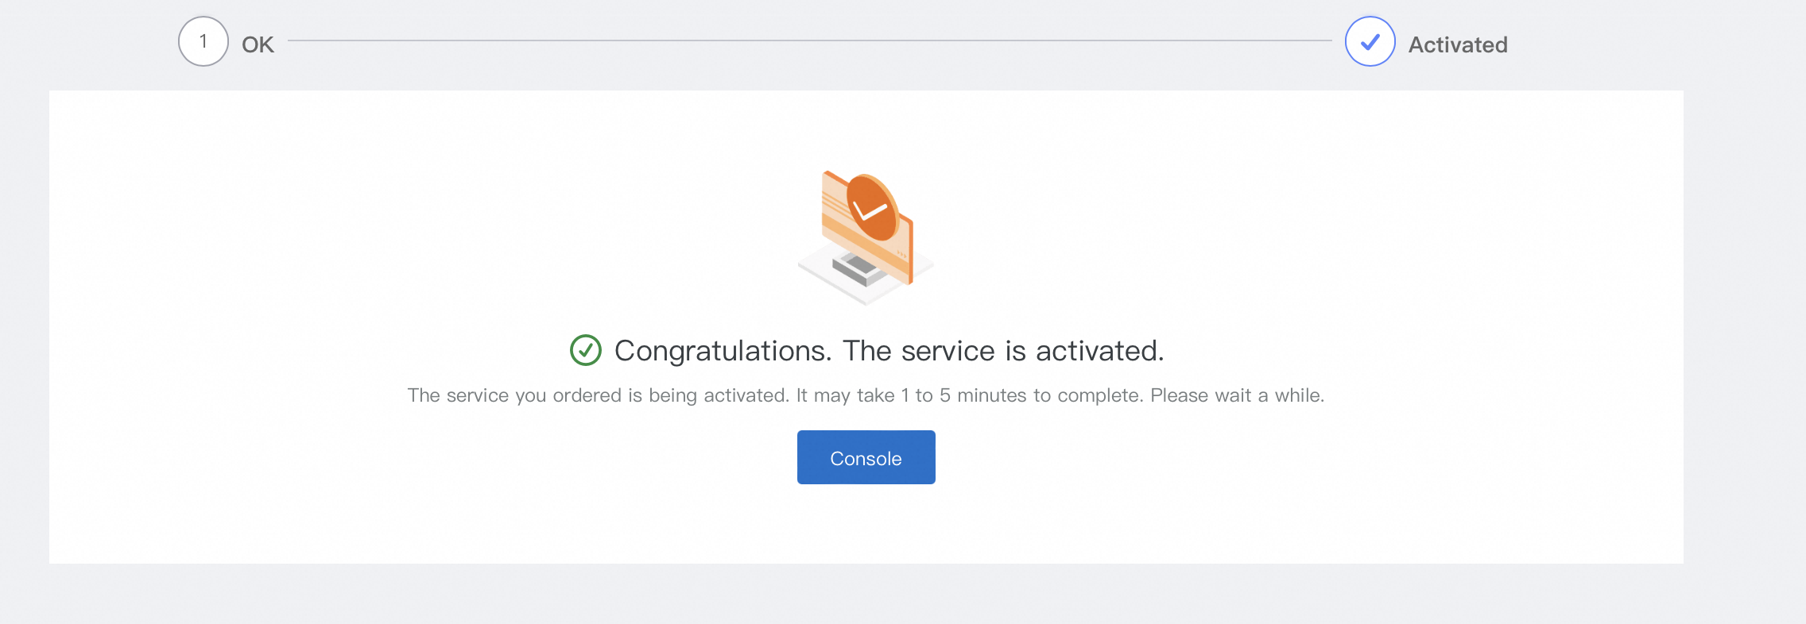Click the Congratulations heading text
The width and height of the screenshot is (1806, 624).
point(889,350)
